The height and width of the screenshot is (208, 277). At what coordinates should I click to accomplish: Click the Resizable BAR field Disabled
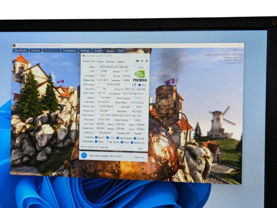[138, 134]
